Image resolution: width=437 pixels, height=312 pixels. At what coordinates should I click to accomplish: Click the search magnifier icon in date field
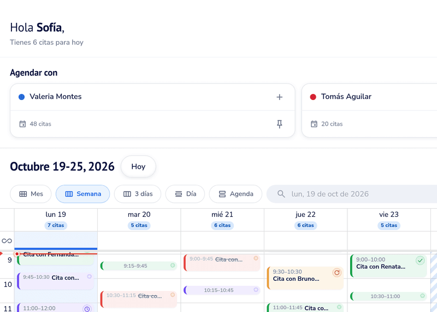point(281,194)
